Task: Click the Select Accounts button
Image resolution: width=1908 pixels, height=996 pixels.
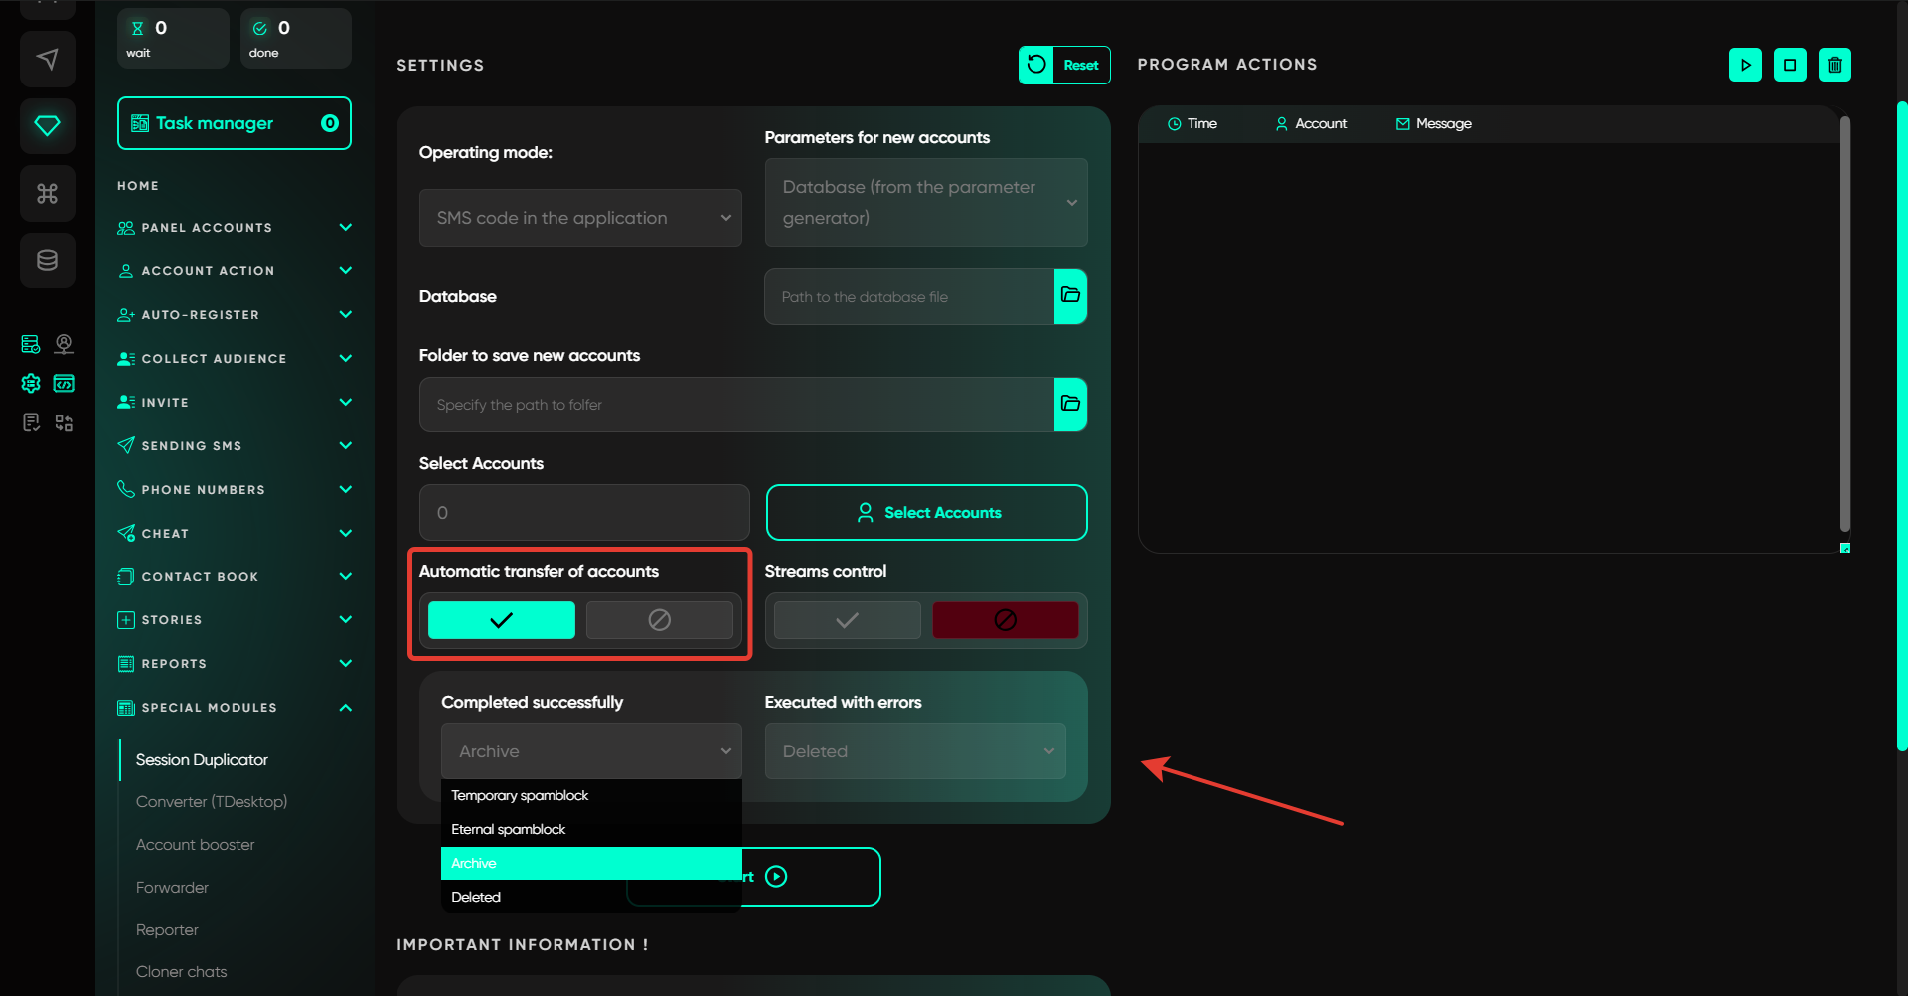Action: pyautogui.click(x=926, y=513)
